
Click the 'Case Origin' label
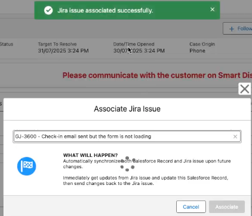202,44
